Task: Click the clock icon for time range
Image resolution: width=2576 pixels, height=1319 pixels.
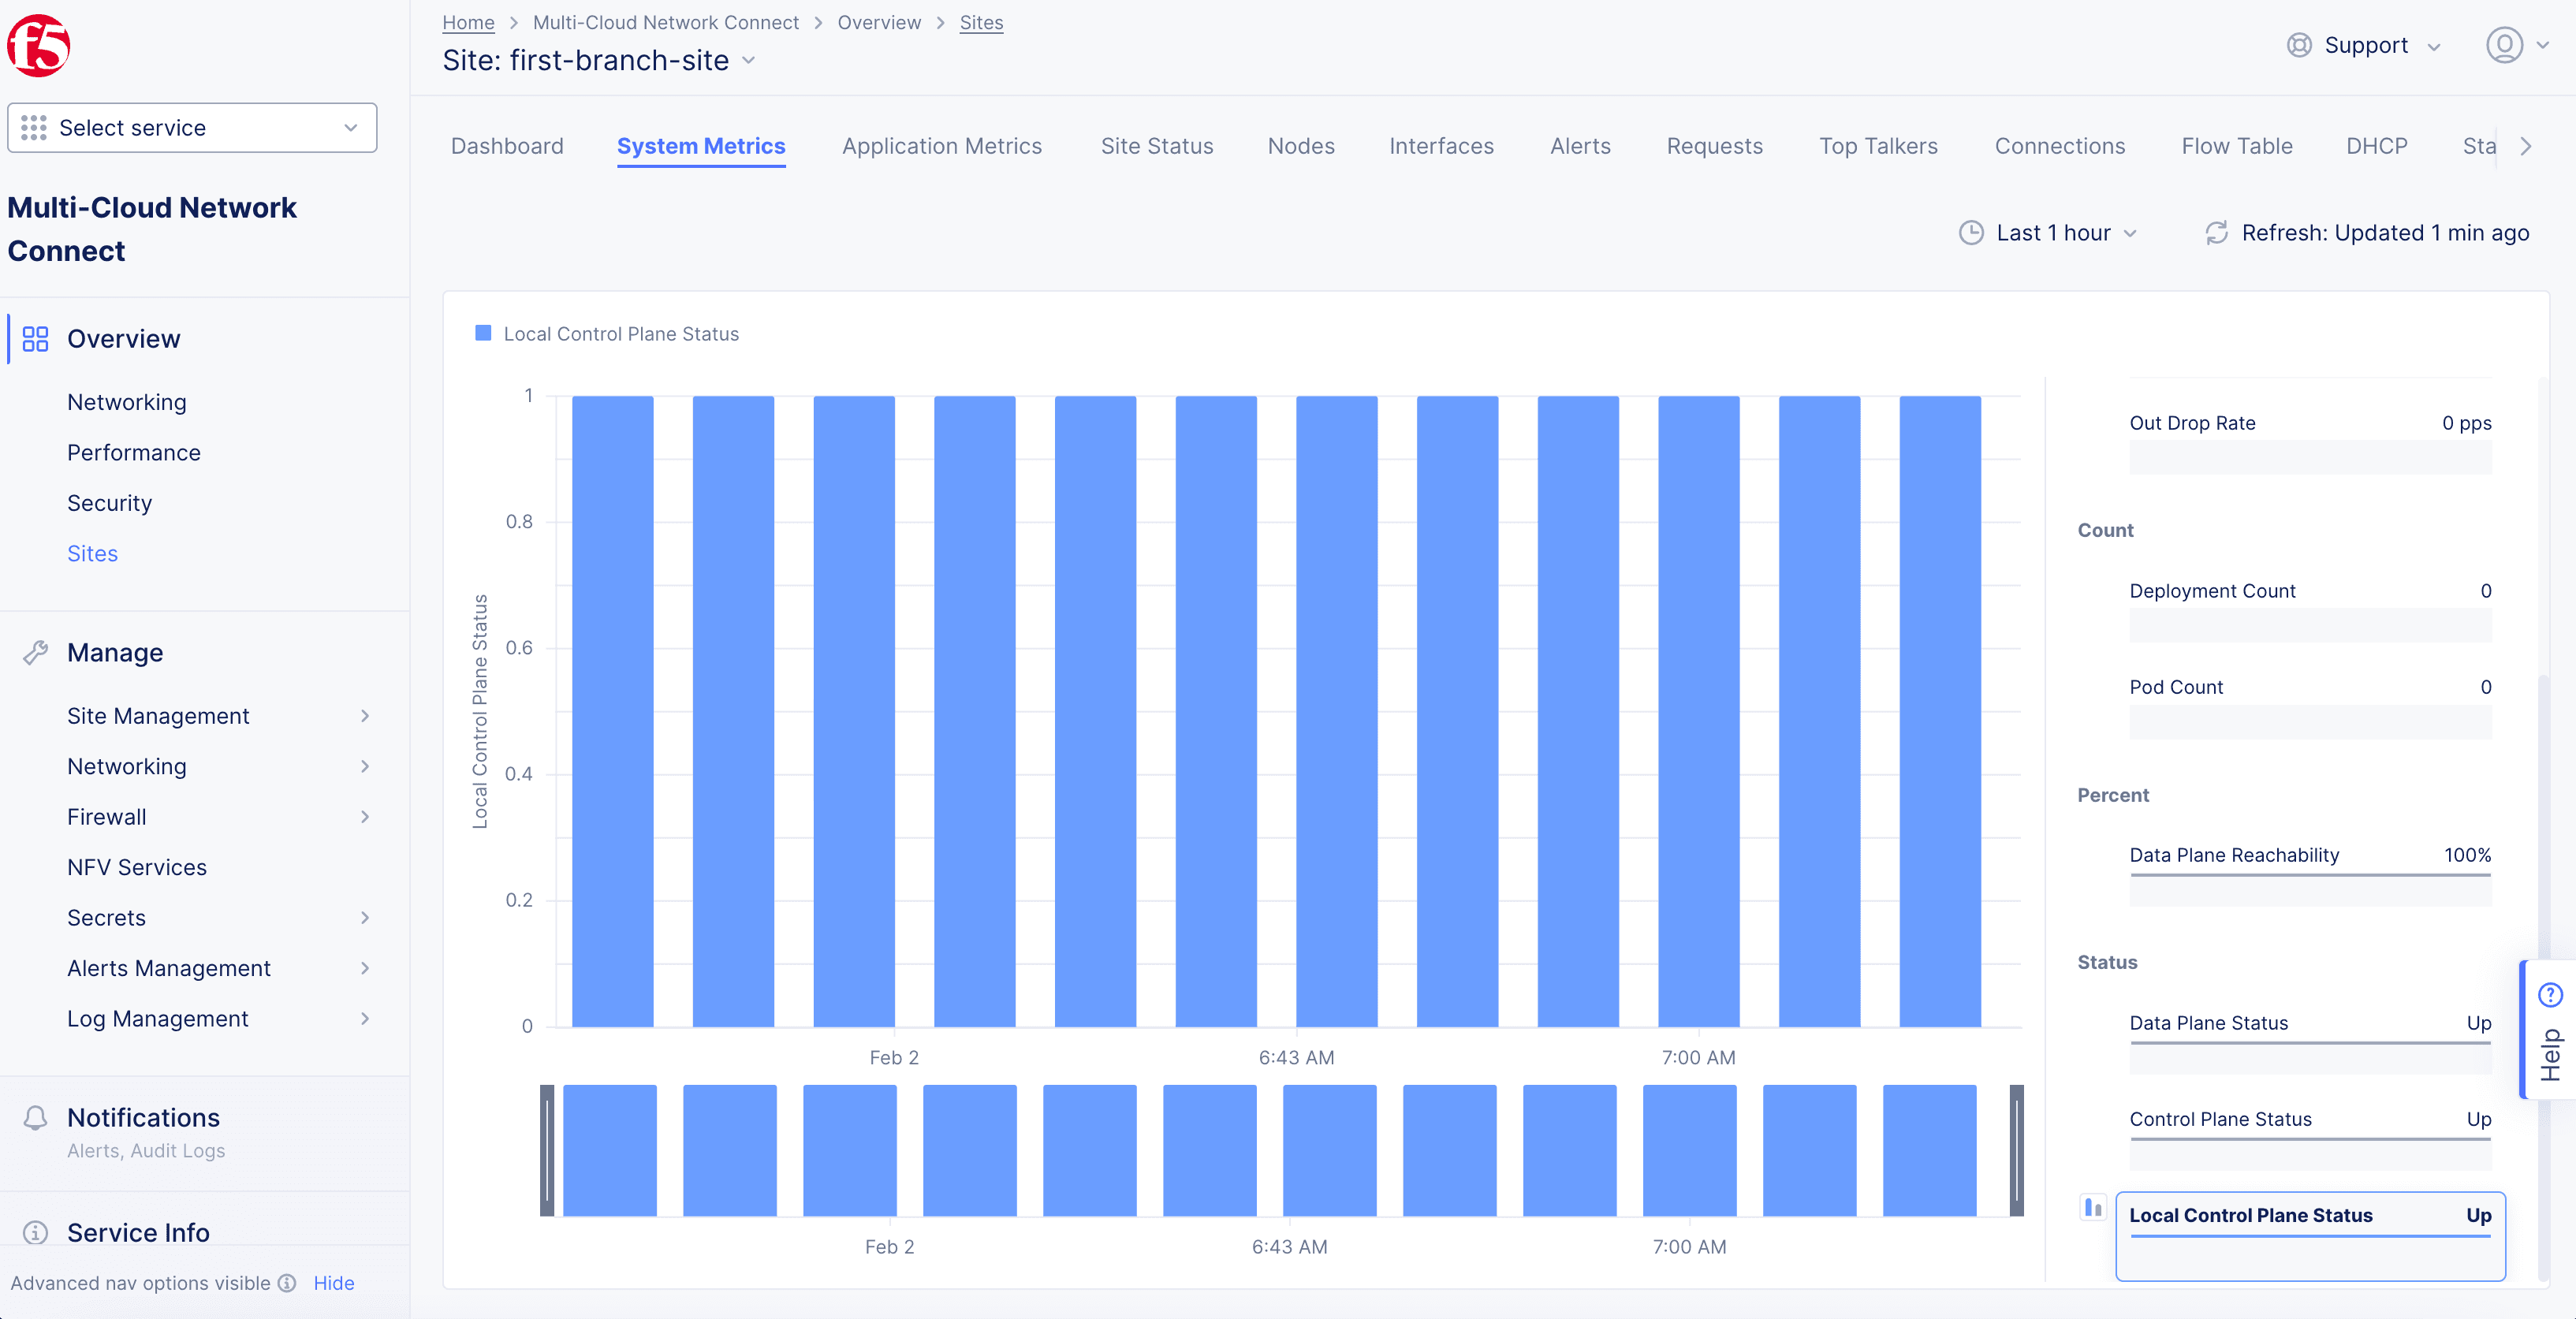Action: point(1970,233)
